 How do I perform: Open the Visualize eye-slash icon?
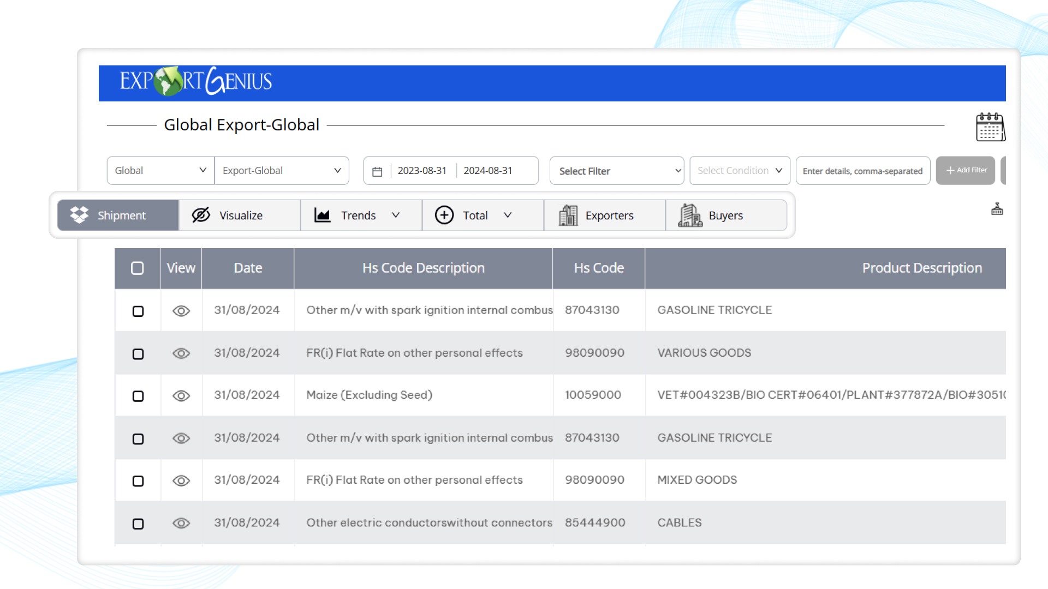pos(200,215)
